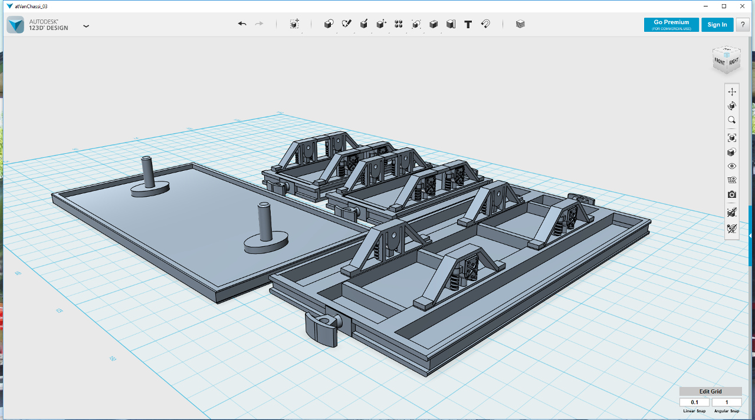Screen dimensions: 755x420
Task: Click the Autodesk 123D Design logo
Action: pos(38,25)
